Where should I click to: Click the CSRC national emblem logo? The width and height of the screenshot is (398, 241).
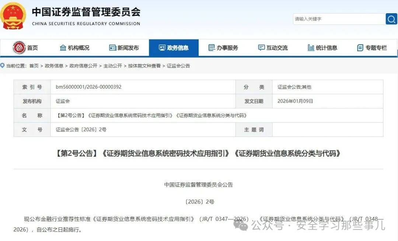13,15
